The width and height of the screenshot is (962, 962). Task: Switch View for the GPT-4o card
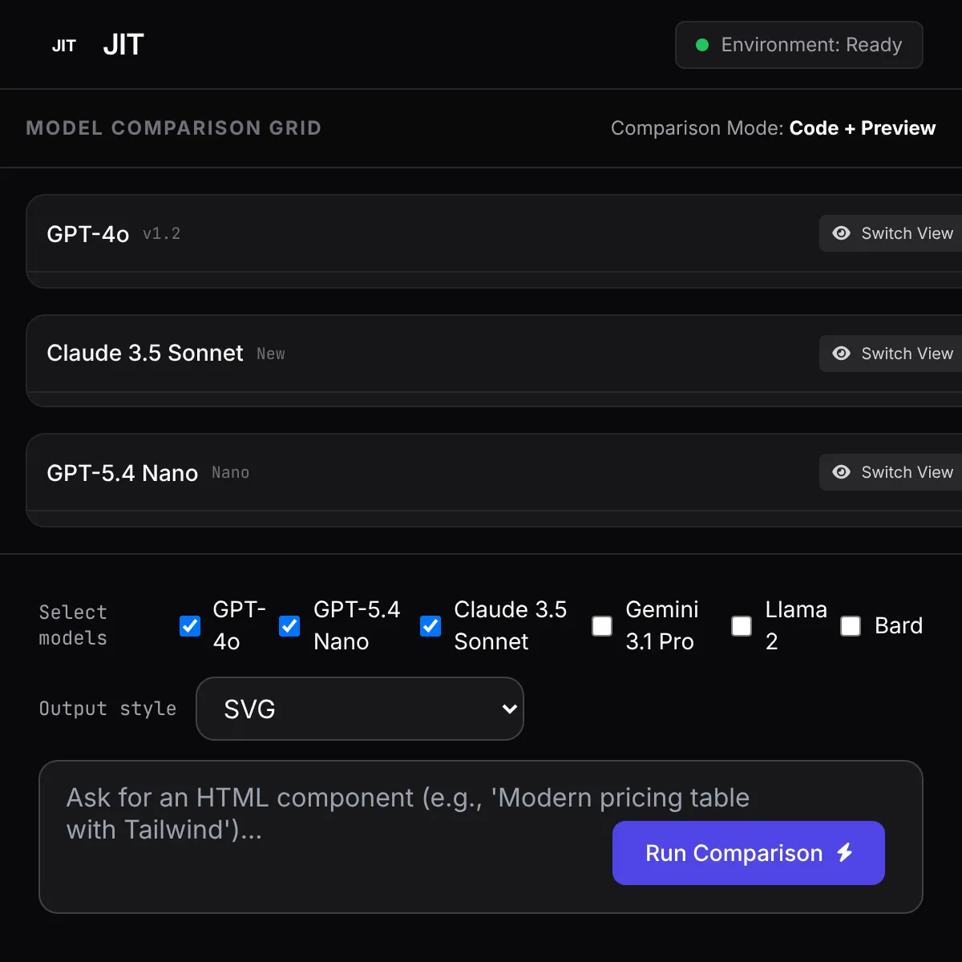[891, 233]
